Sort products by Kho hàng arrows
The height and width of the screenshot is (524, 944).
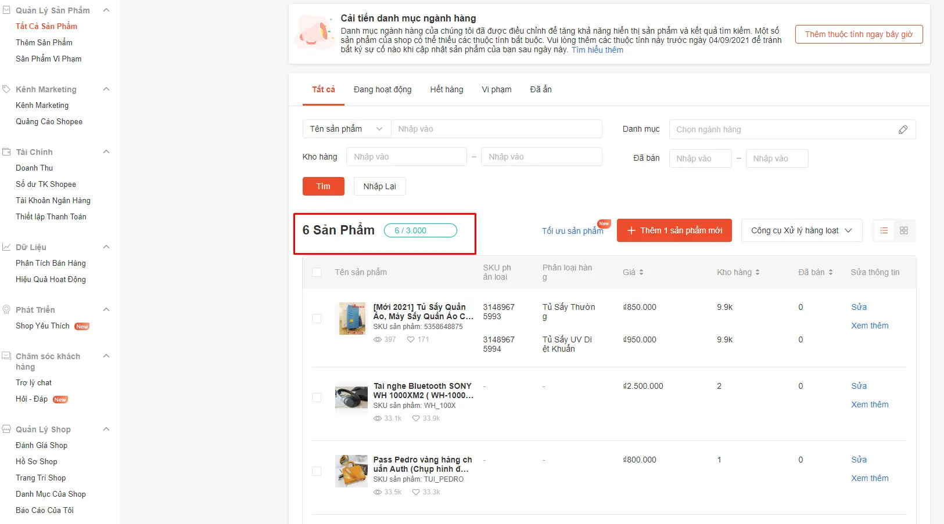(758, 272)
